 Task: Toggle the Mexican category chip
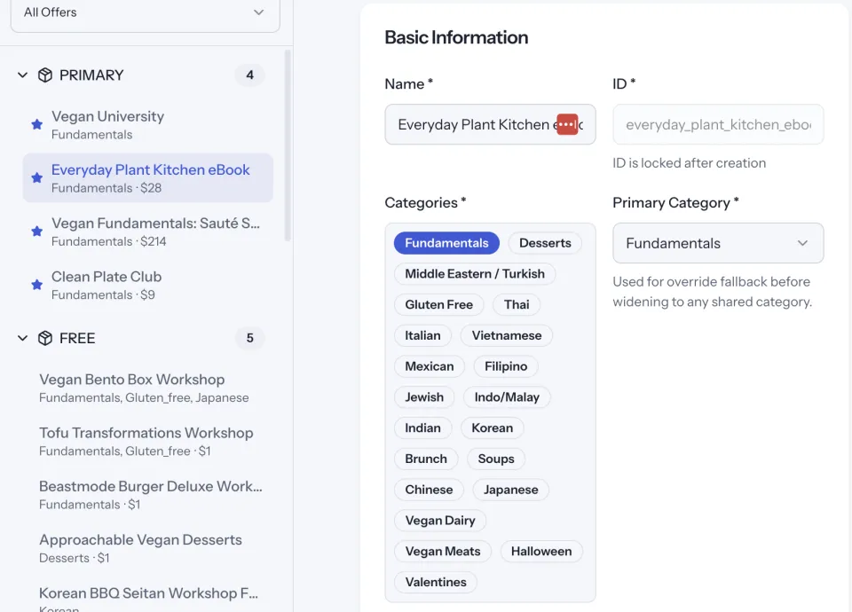click(x=430, y=366)
